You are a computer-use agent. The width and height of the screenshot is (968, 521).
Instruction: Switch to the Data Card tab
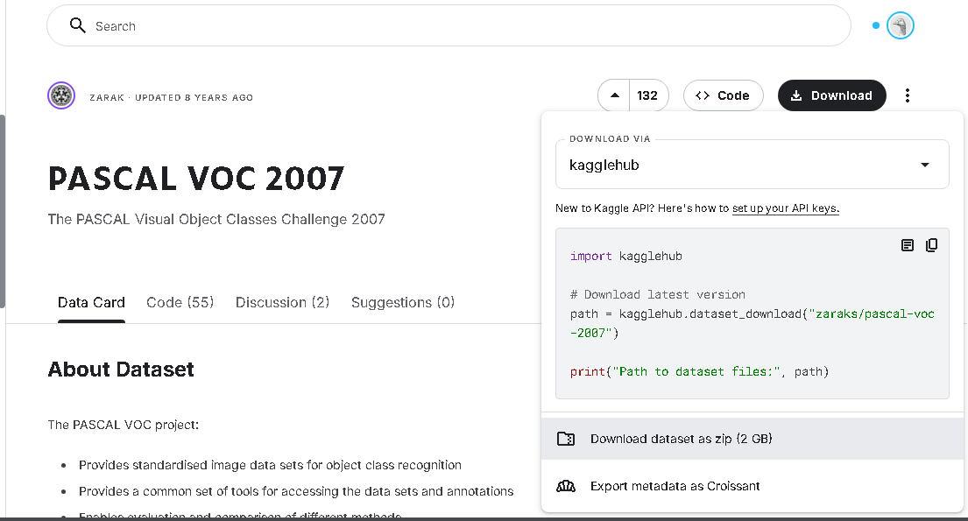[x=91, y=302]
